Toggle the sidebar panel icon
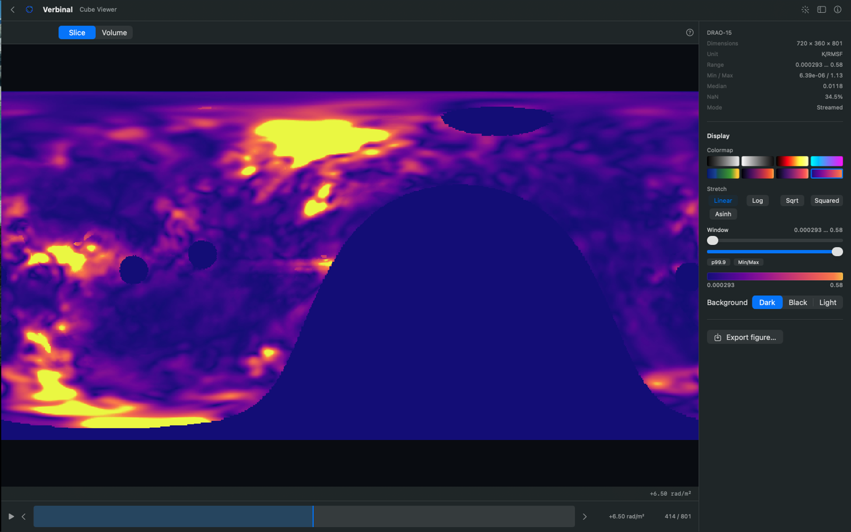 [x=821, y=10]
